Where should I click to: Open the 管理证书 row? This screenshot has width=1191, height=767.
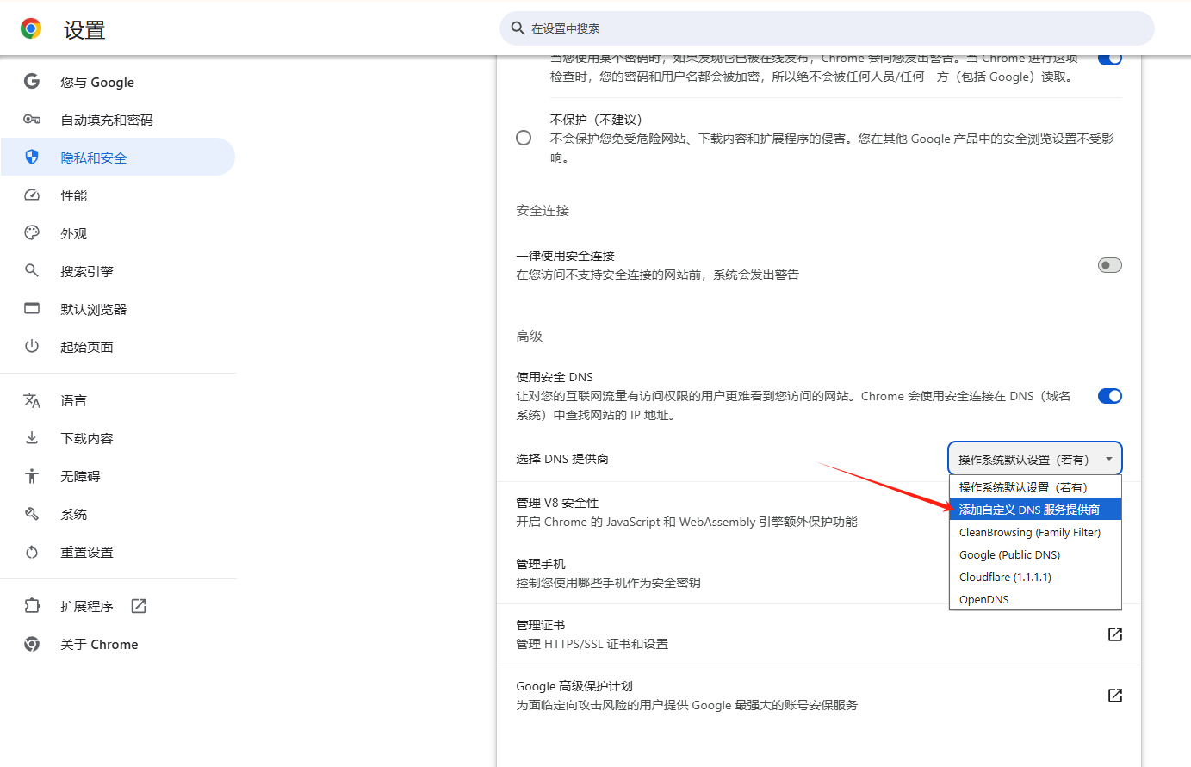819,634
